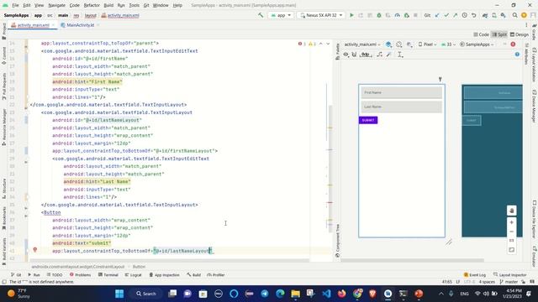Open the Event Log tool window
Image resolution: width=538 pixels, height=302 pixels.
click(474, 274)
